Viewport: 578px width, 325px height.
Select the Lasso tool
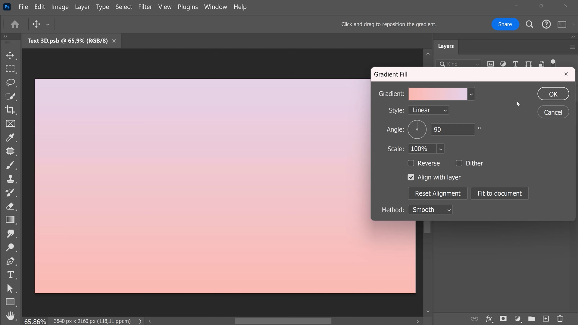pyautogui.click(x=10, y=83)
